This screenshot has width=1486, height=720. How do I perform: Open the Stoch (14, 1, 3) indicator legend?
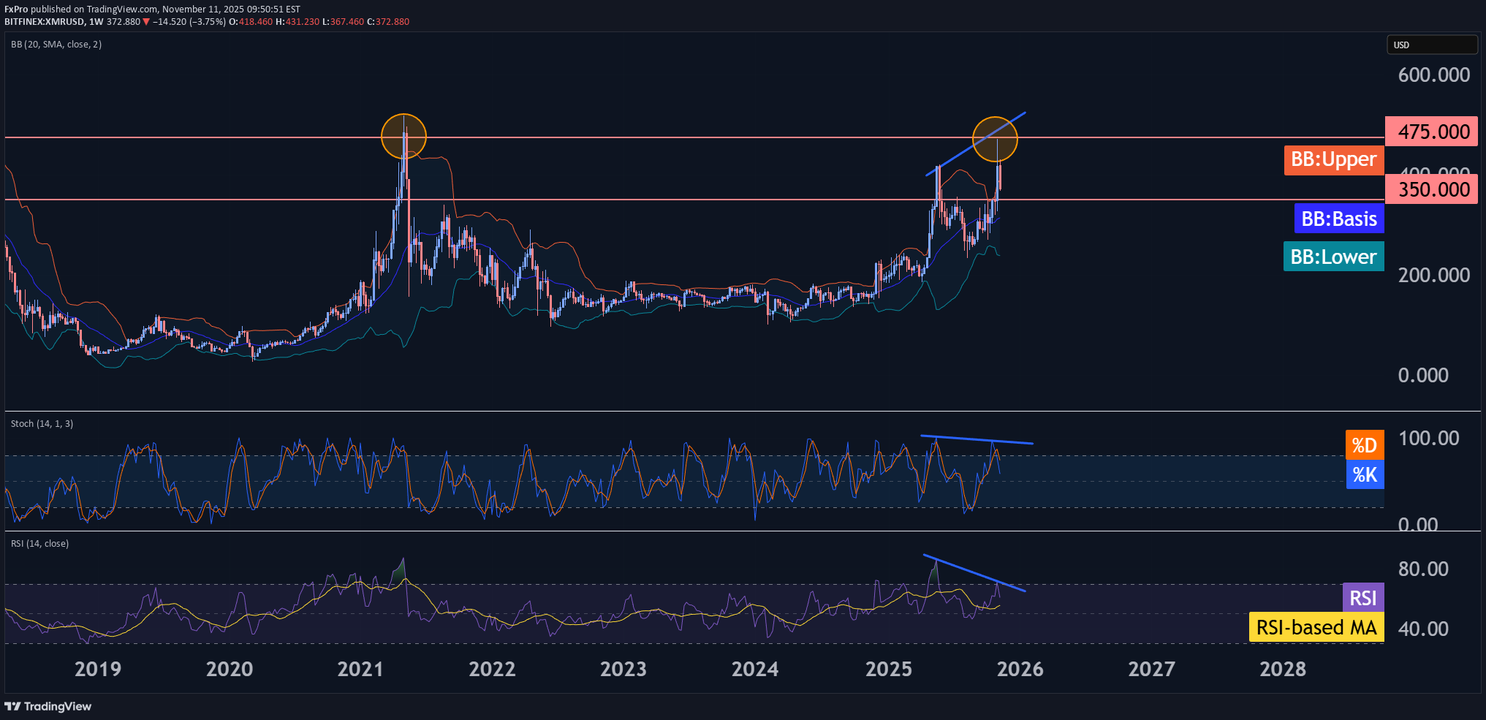pos(42,424)
